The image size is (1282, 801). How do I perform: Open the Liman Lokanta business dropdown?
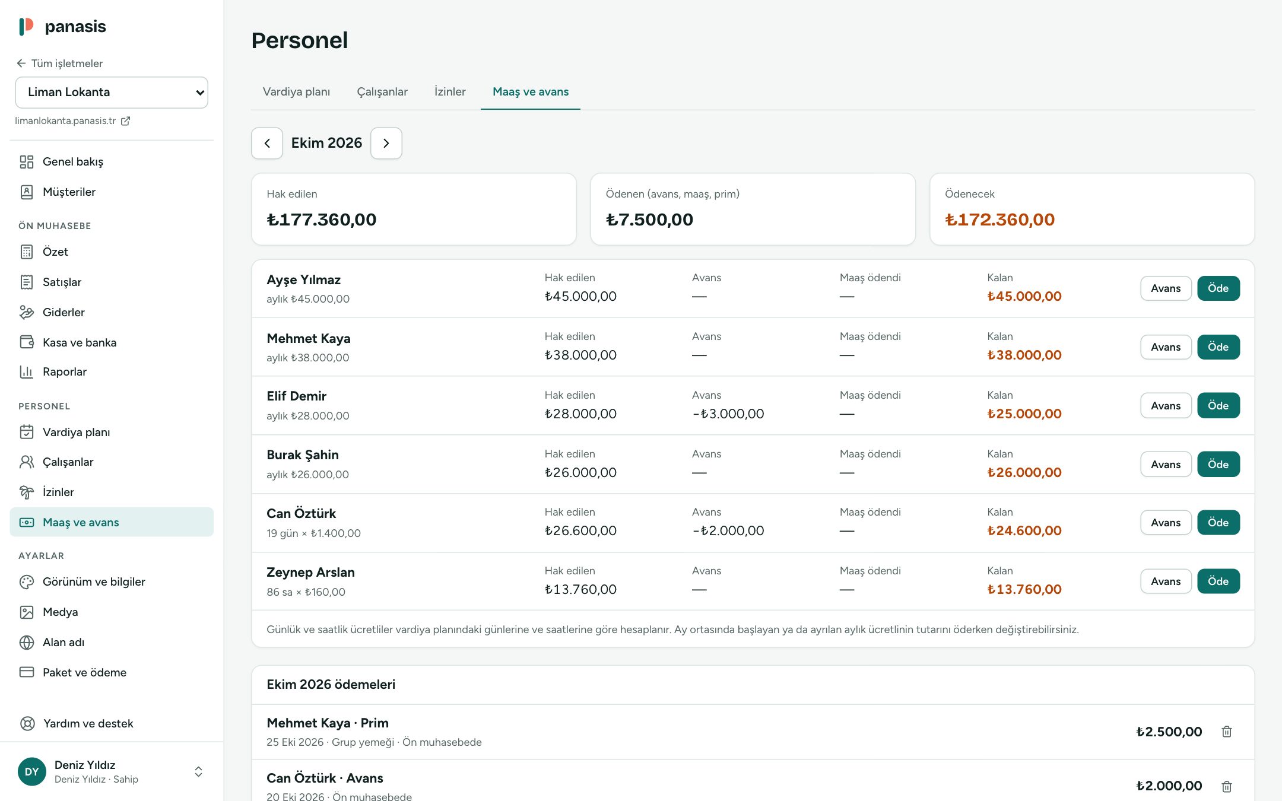(x=112, y=93)
